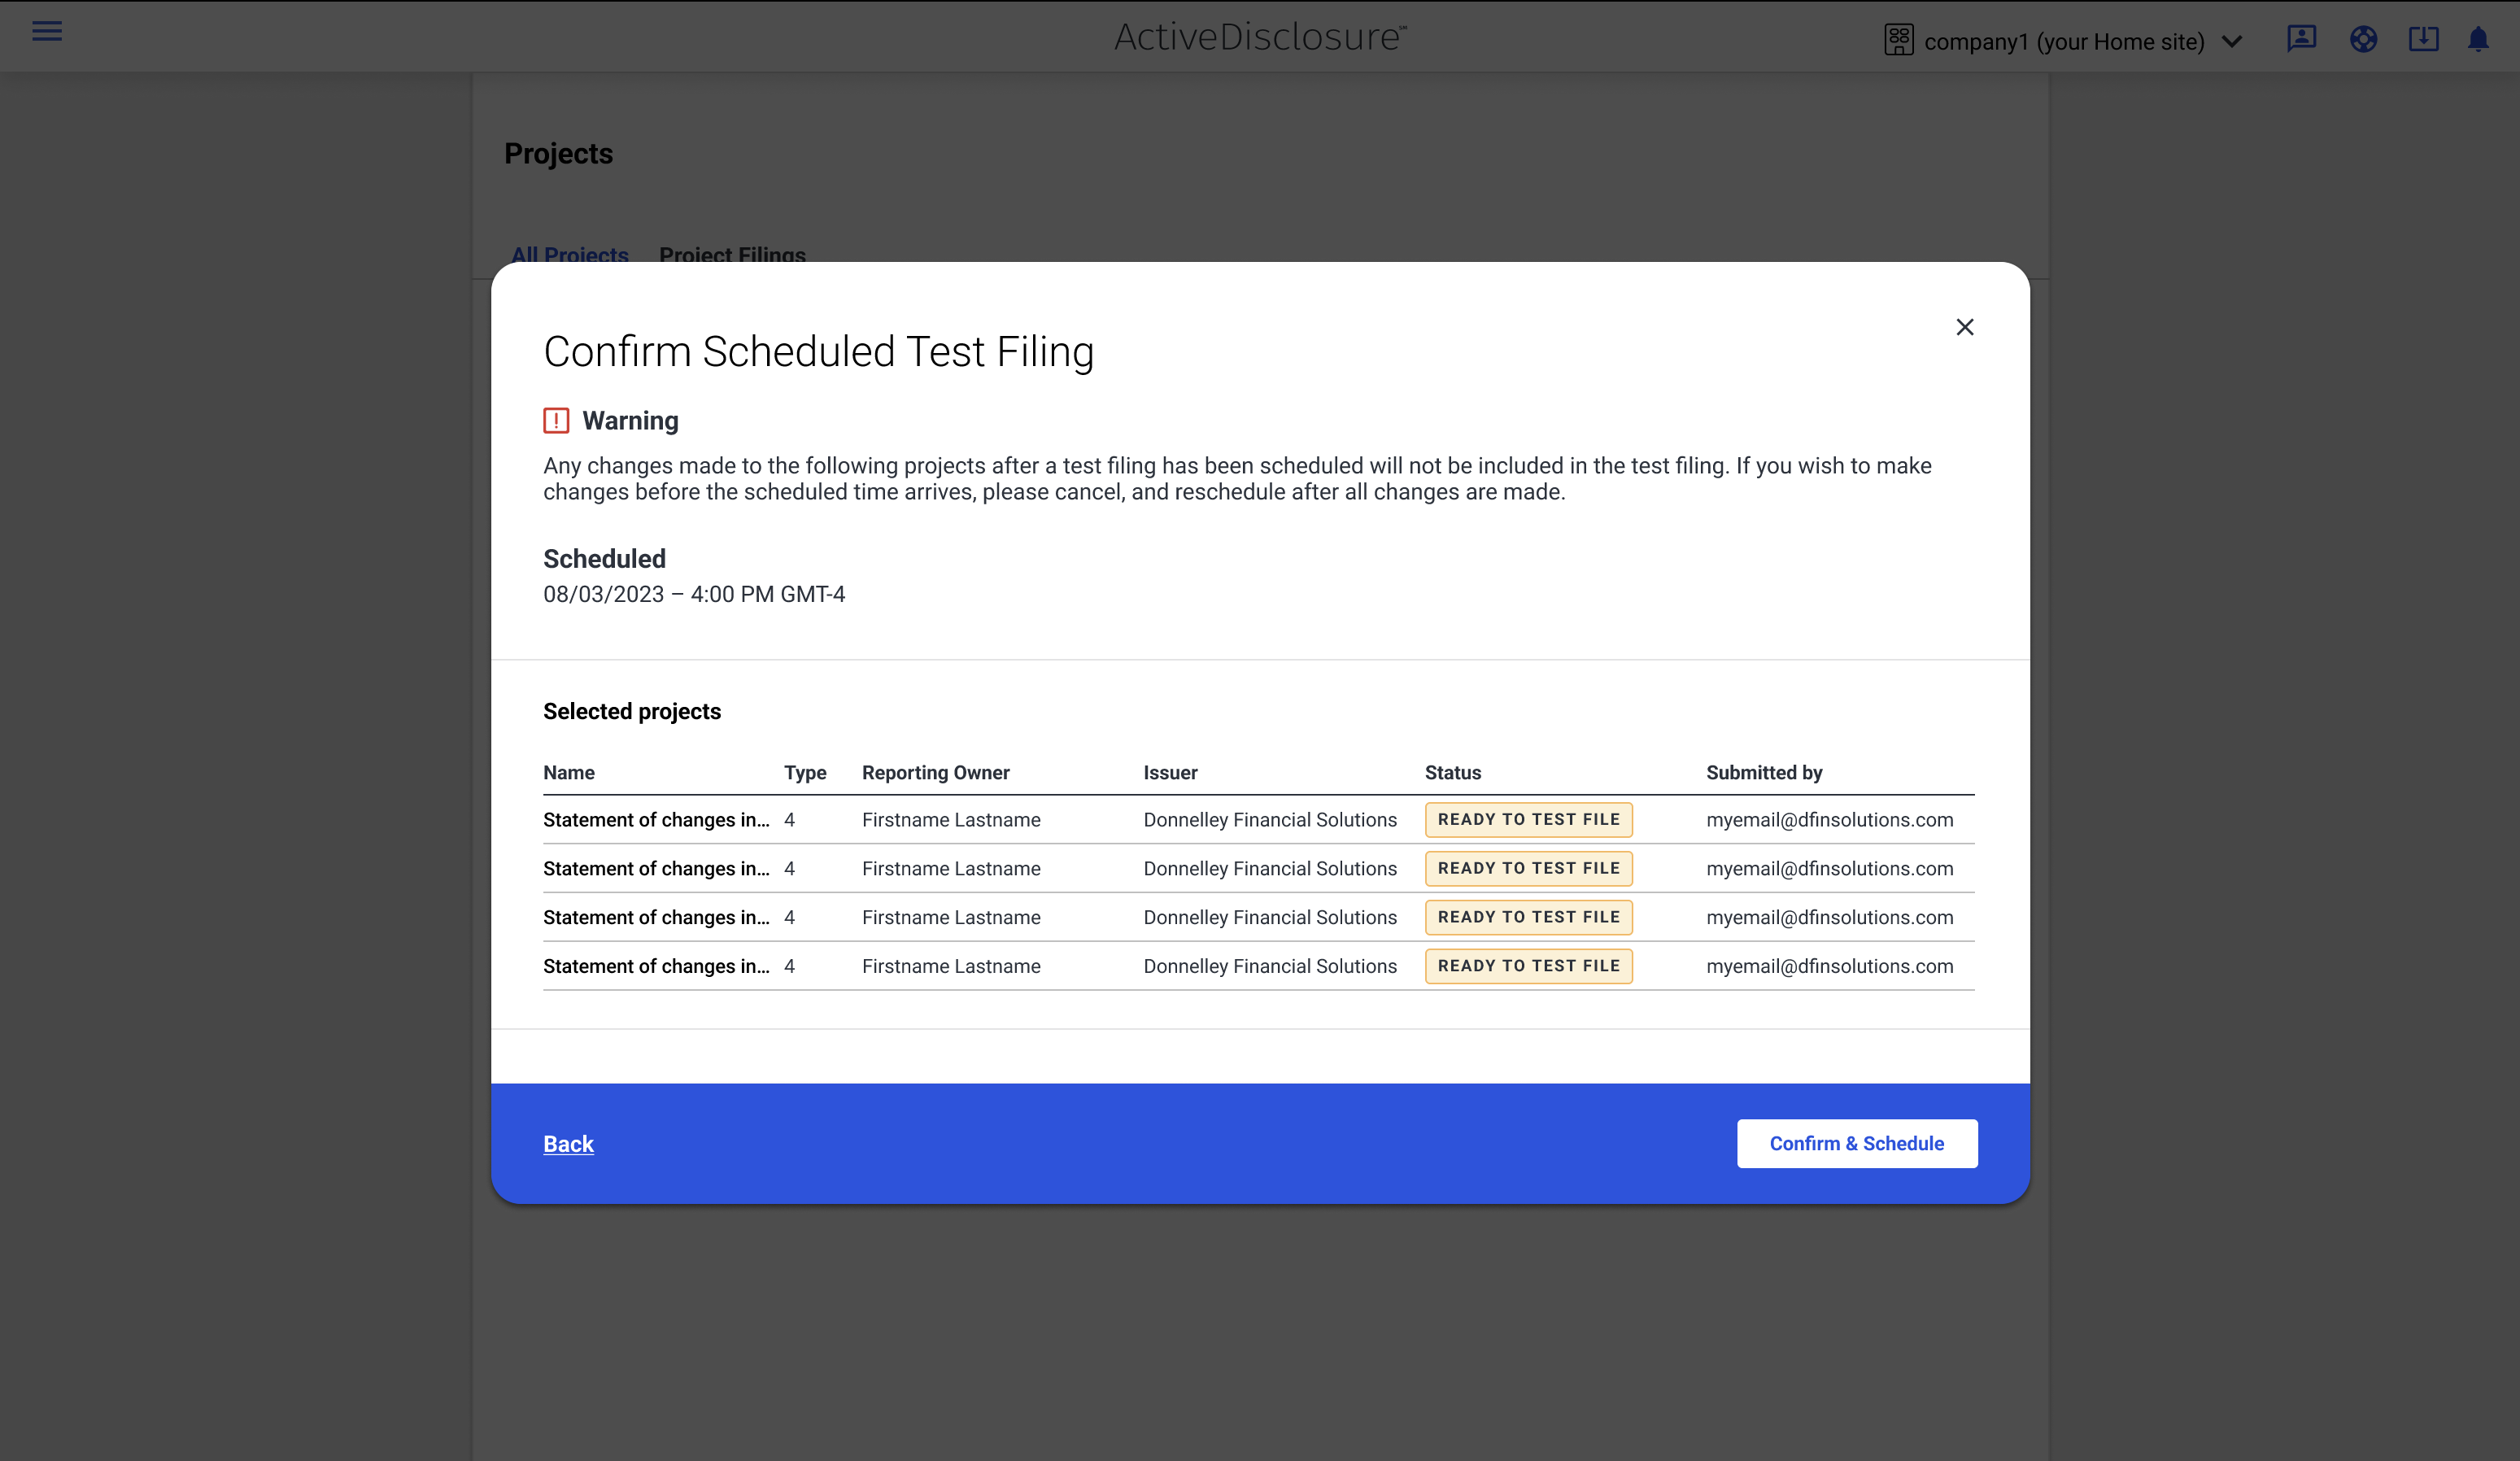The height and width of the screenshot is (1461, 2520).
Task: Click the Submitted by column header
Action: click(x=1763, y=772)
